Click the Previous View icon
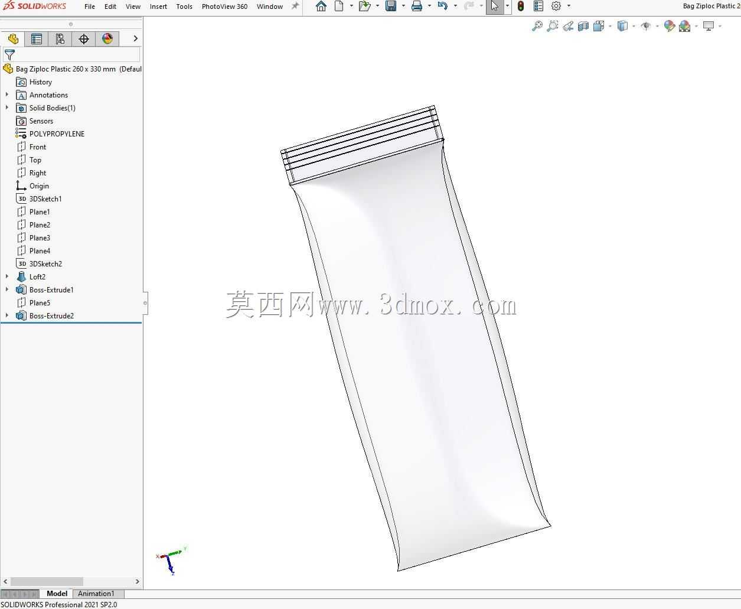The image size is (741, 609). pos(568,26)
